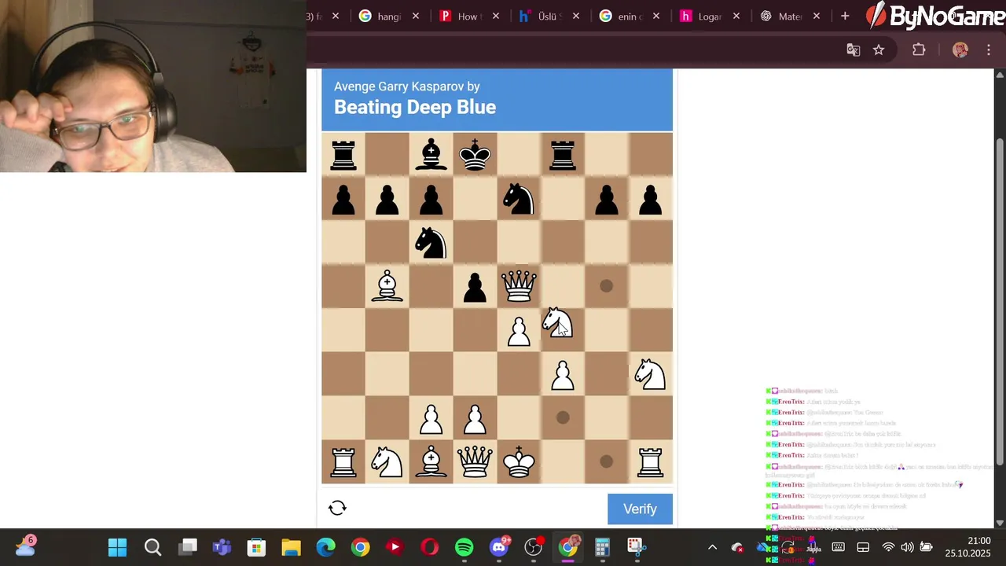Screen dimensions: 1006x566
Task: Open the volume control in the tray
Action: coord(907,547)
